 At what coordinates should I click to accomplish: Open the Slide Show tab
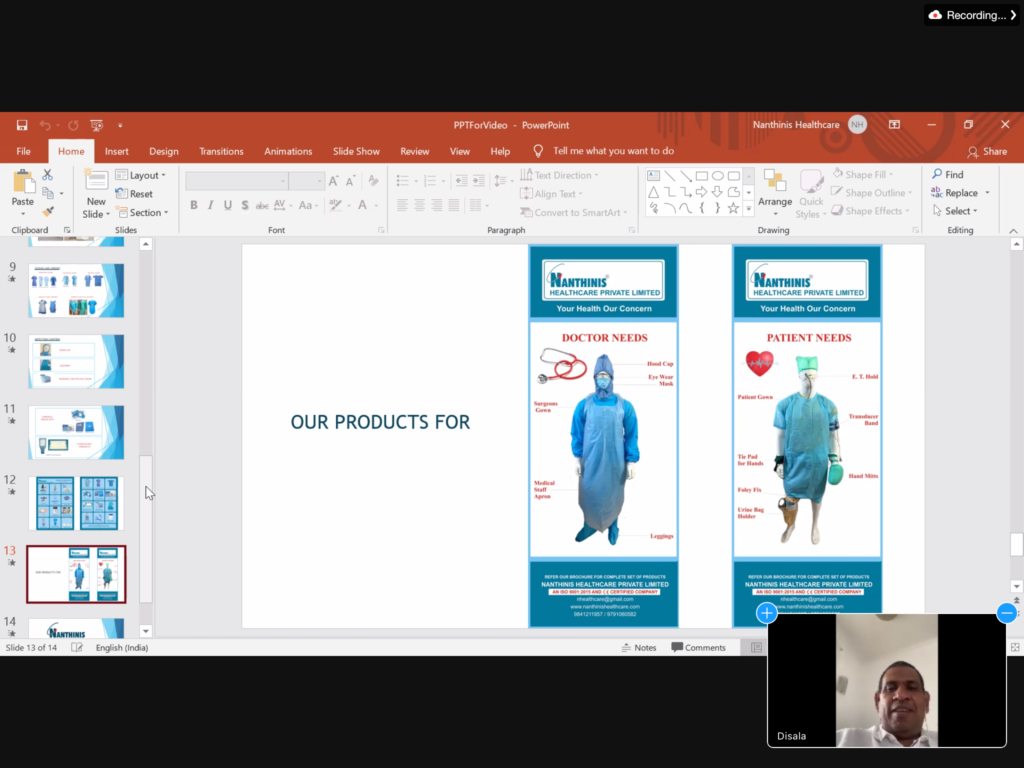click(x=356, y=151)
